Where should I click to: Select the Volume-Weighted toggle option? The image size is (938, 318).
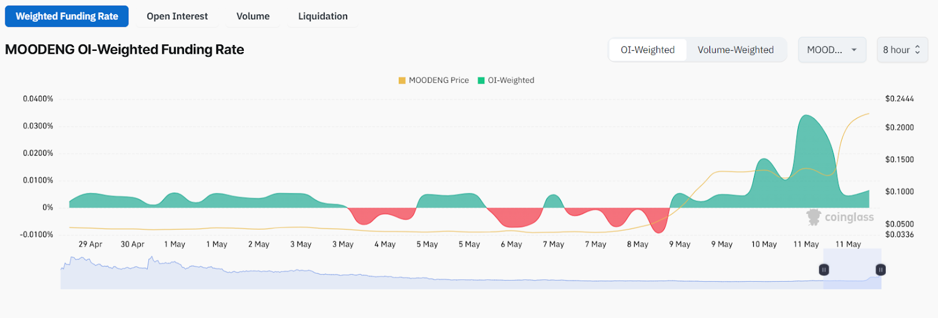pyautogui.click(x=736, y=50)
